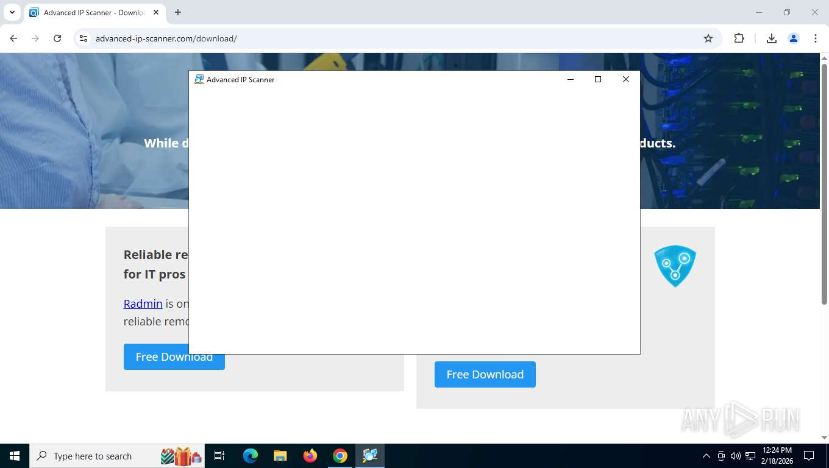Open the notification center icon

click(809, 456)
